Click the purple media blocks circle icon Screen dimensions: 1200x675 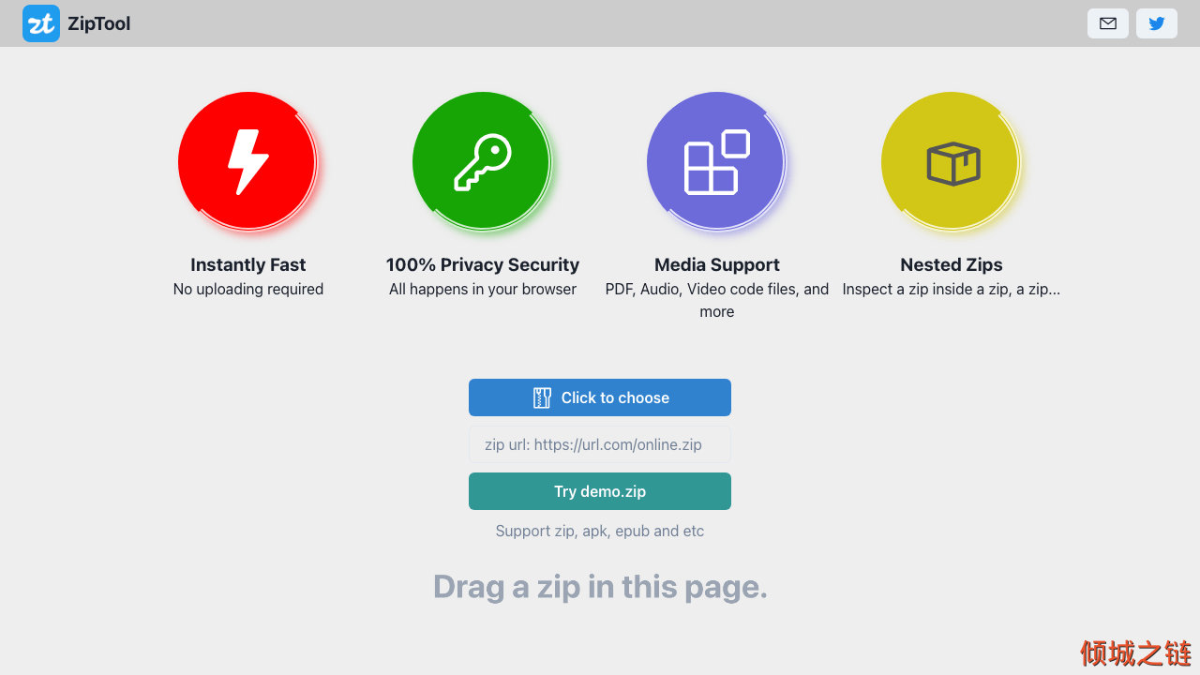tap(716, 161)
